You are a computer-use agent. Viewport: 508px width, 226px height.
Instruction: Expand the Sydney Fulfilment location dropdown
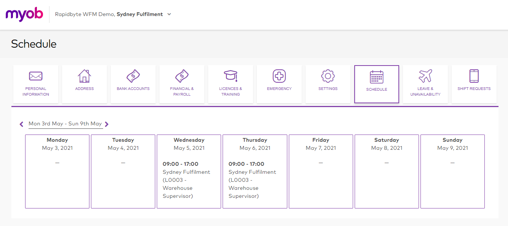(169, 14)
